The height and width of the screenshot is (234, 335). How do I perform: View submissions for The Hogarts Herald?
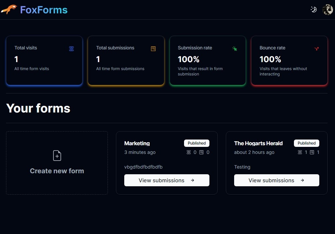coord(277,180)
